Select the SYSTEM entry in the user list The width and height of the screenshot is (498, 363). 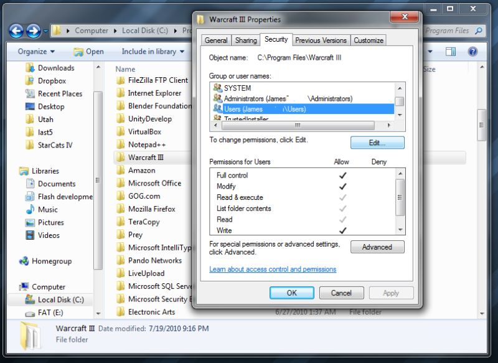click(x=237, y=88)
